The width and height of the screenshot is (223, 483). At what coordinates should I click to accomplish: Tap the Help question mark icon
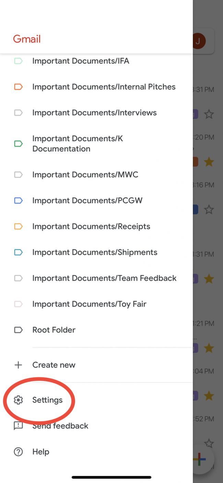point(18,452)
